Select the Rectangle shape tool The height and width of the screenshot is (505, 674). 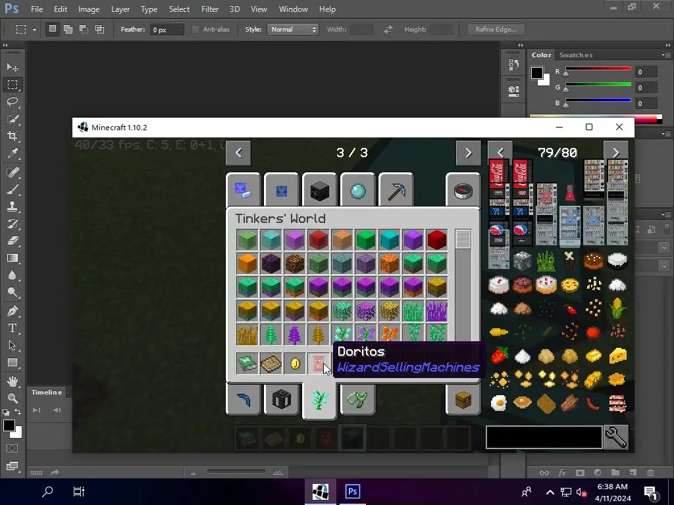click(x=13, y=363)
